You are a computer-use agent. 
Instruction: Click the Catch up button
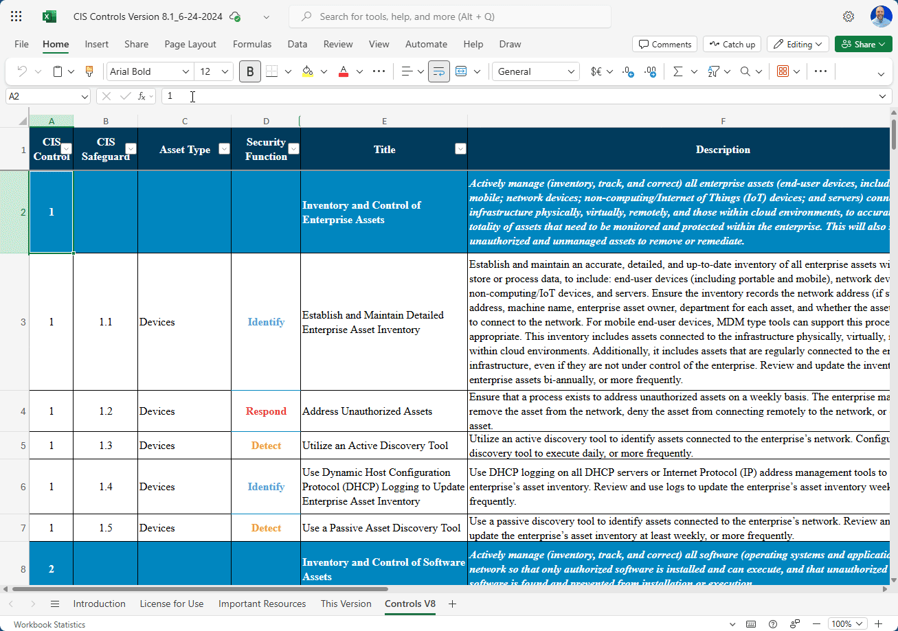[x=732, y=44]
